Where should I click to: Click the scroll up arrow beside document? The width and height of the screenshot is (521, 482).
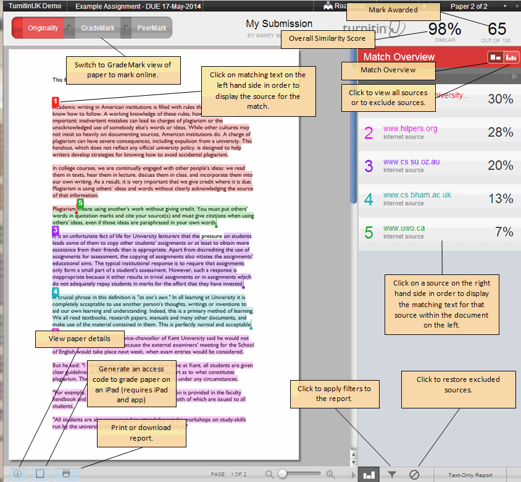(x=354, y=454)
